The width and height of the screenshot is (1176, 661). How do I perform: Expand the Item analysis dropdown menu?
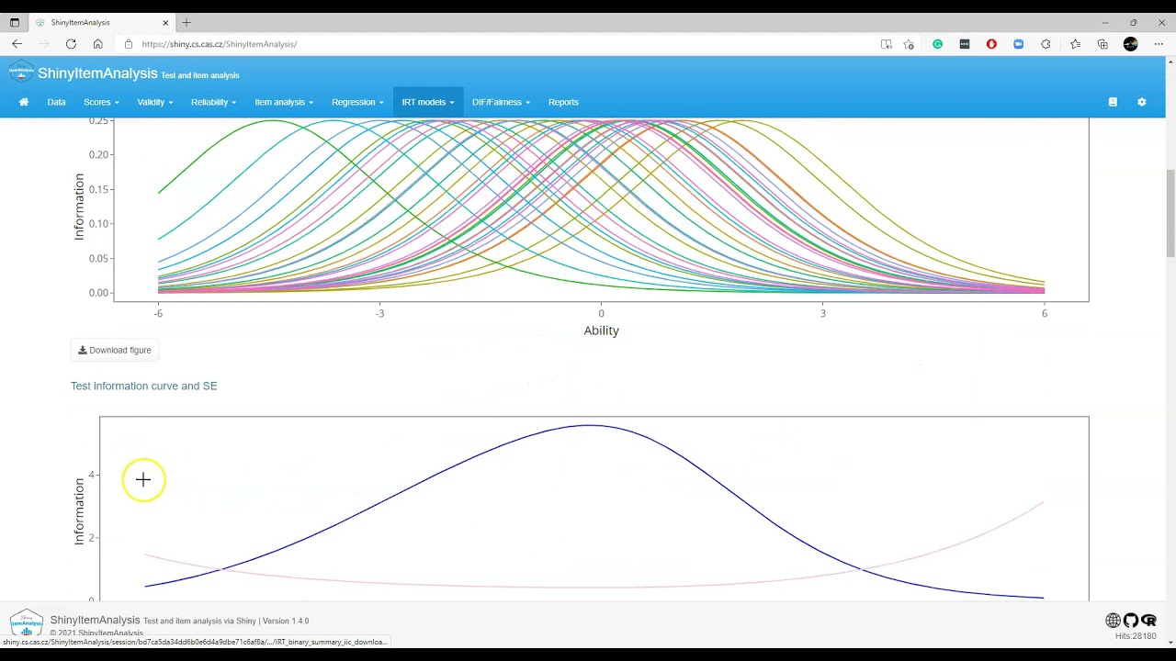(284, 102)
